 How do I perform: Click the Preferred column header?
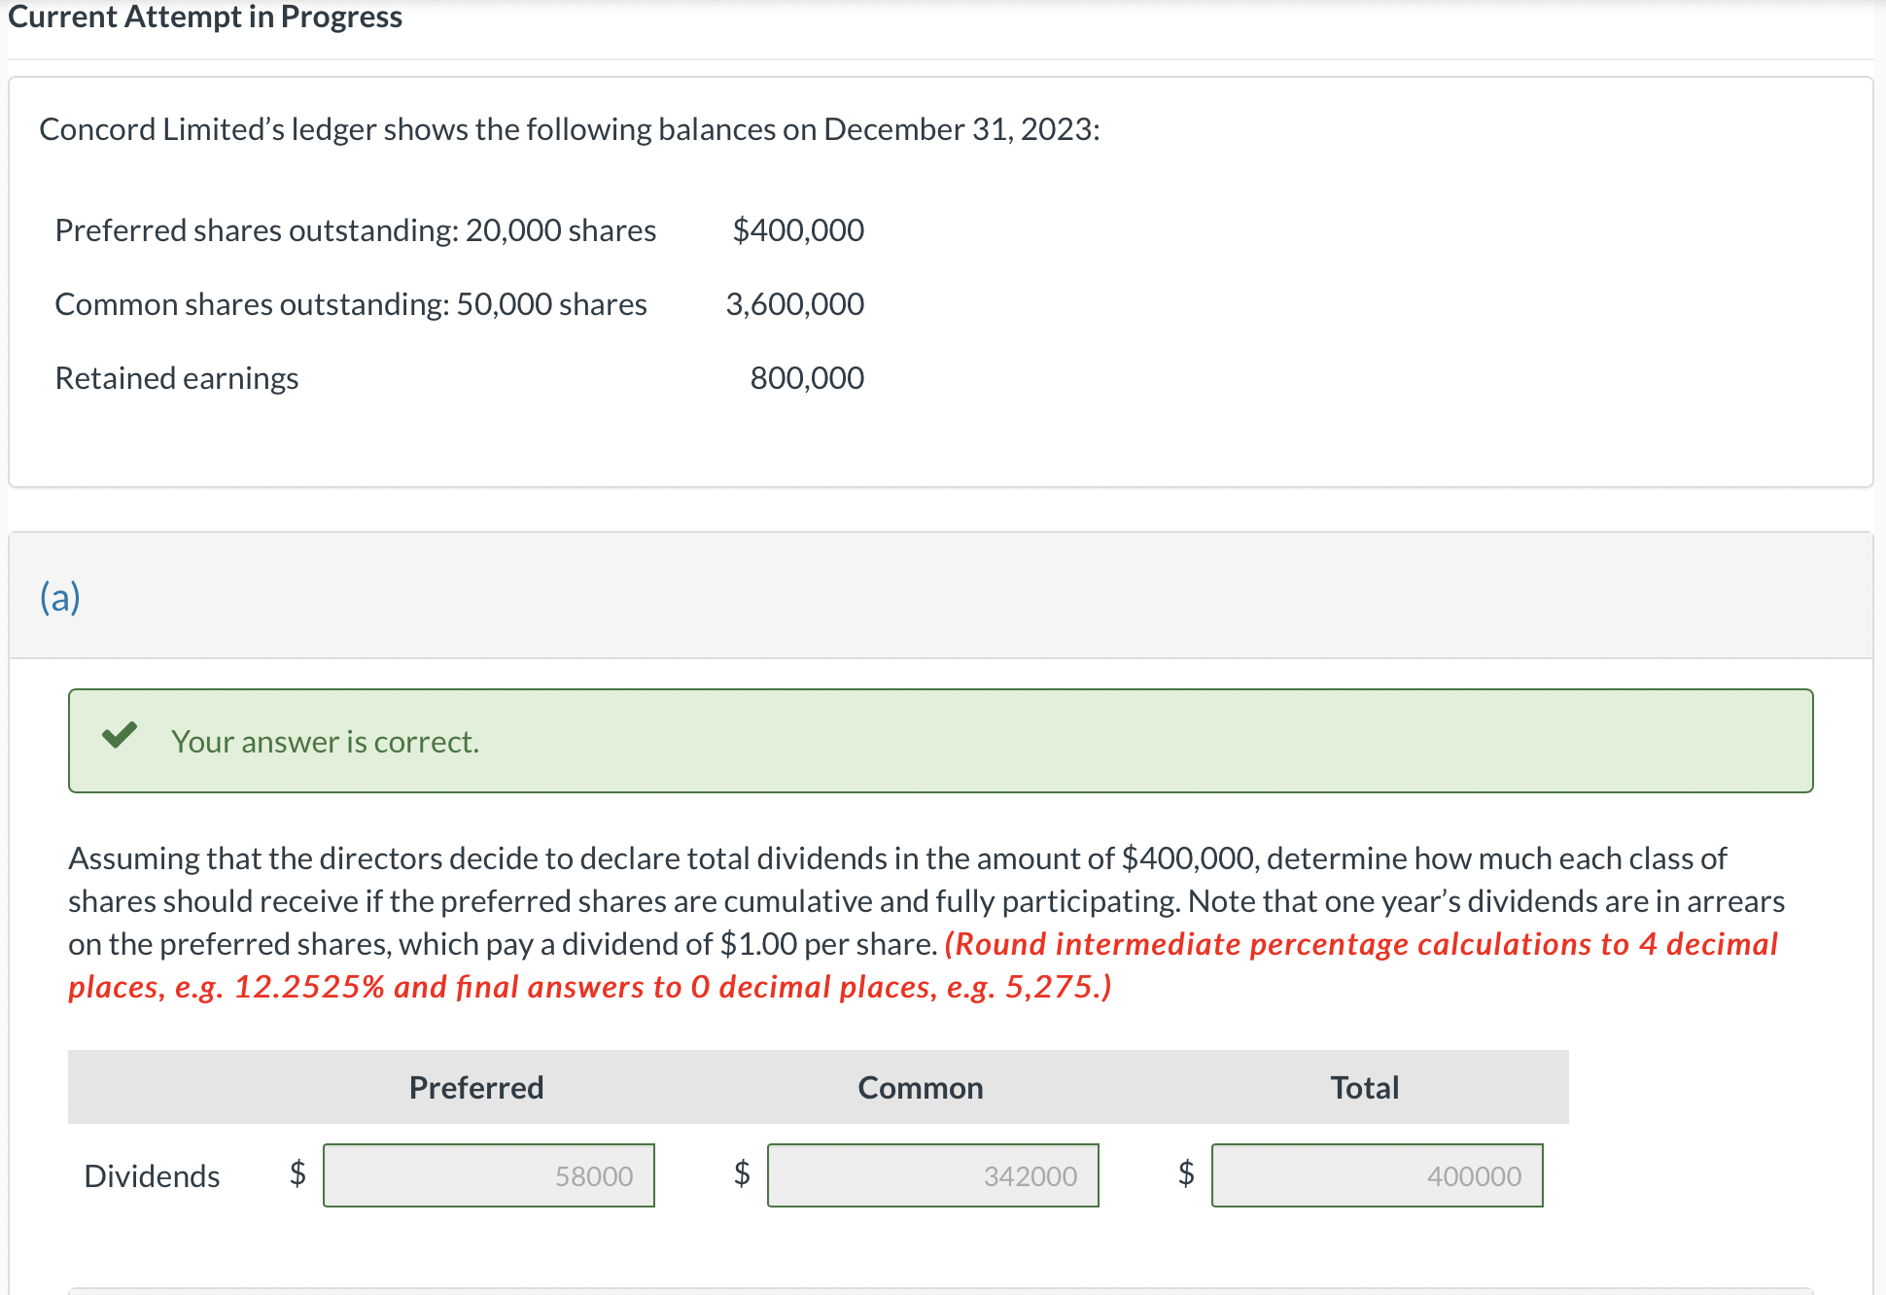475,1087
